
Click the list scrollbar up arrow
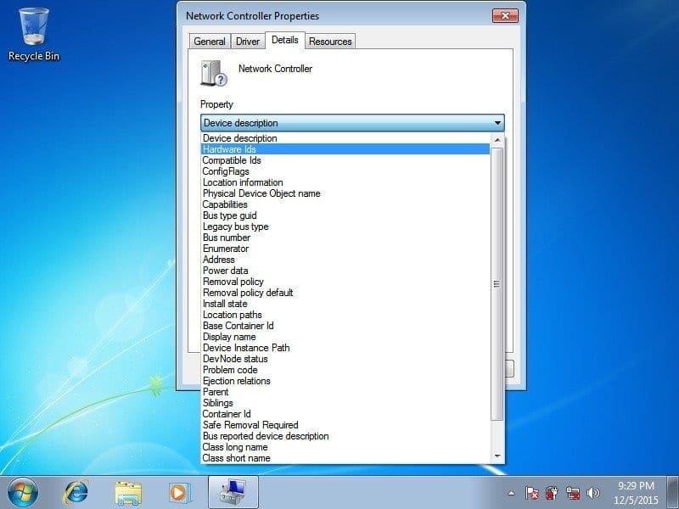(x=497, y=140)
